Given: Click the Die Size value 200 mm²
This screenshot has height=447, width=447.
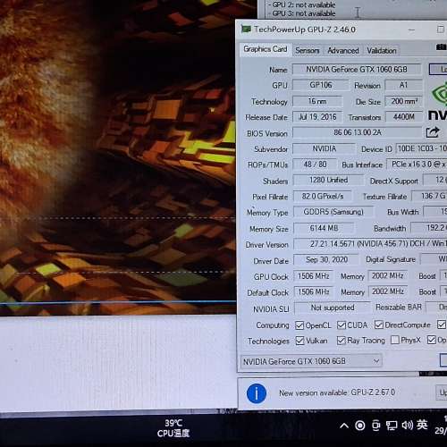Looking at the screenshot, I should click(x=404, y=101).
